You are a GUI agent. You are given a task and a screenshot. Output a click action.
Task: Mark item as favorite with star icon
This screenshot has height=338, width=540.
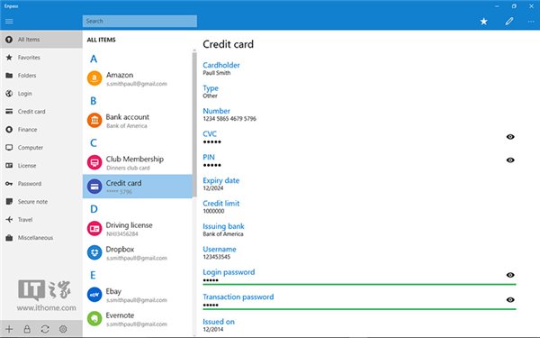484,22
